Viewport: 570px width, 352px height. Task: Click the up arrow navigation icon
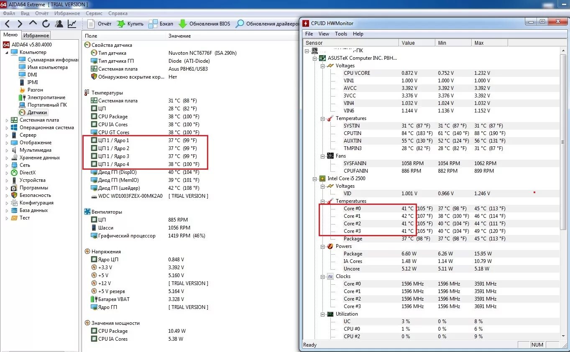point(33,24)
